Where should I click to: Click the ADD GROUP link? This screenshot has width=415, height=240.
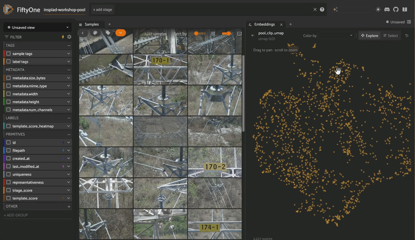tap(16, 215)
